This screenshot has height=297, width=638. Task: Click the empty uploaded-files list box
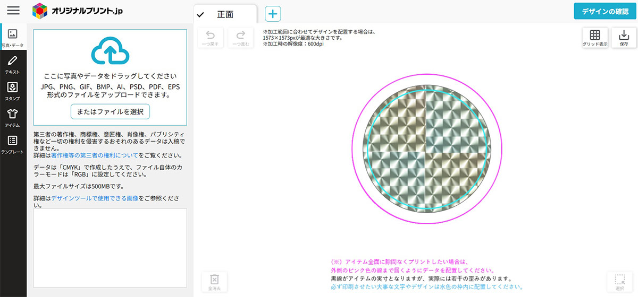[x=110, y=248]
